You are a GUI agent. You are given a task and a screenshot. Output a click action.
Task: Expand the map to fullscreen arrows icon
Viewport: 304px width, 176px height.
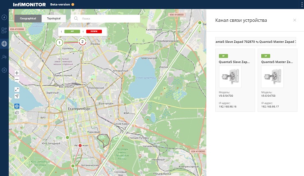coord(17,90)
